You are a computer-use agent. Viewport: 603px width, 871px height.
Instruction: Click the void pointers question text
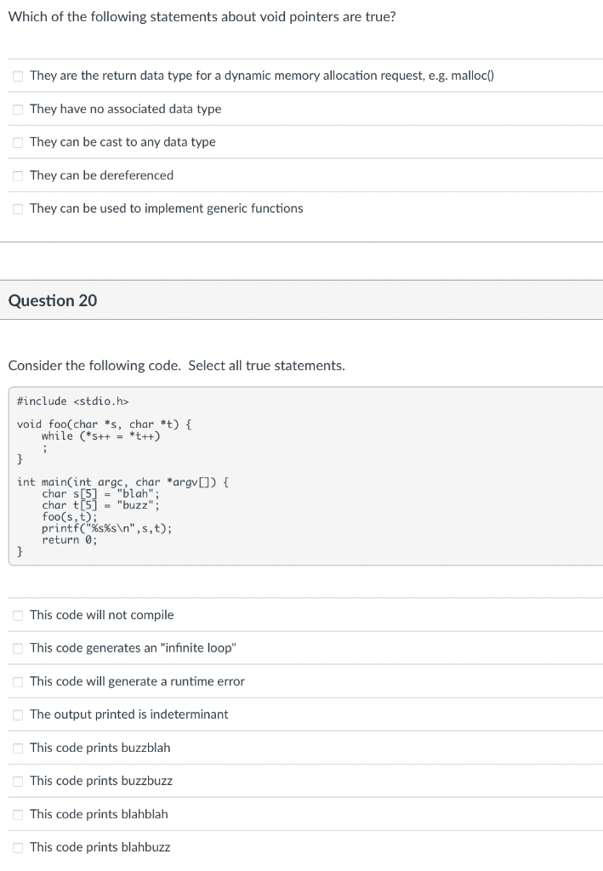[203, 16]
